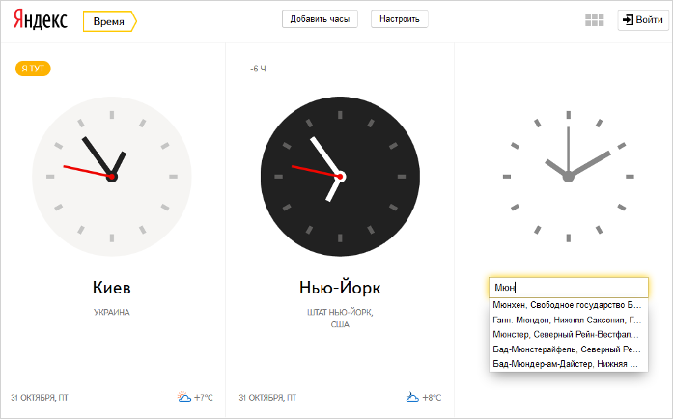Open the services grid icon
This screenshot has height=419, width=673.
point(595,19)
